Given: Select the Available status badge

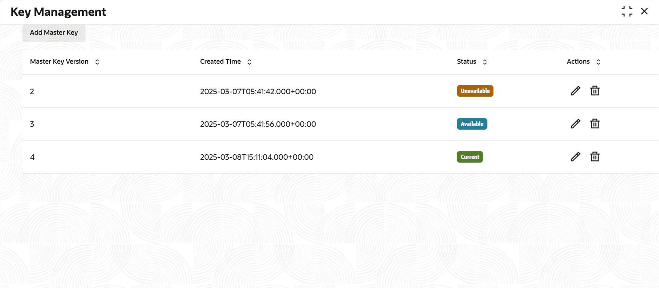Looking at the screenshot, I should (x=472, y=124).
